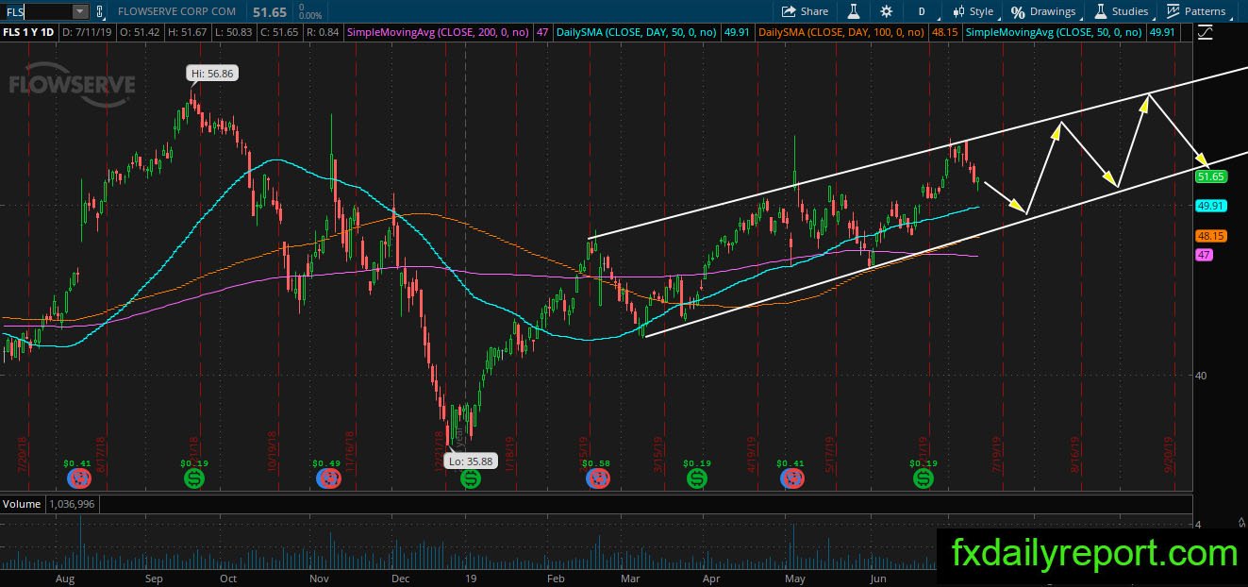Open the flask (thinkScript lab) icon
The height and width of the screenshot is (587, 1248).
tap(854, 11)
